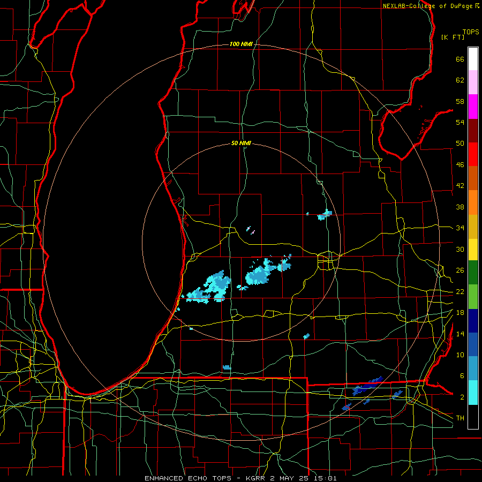Click the legend label 'TH'
The height and width of the screenshot is (482, 482).
[x=460, y=418]
